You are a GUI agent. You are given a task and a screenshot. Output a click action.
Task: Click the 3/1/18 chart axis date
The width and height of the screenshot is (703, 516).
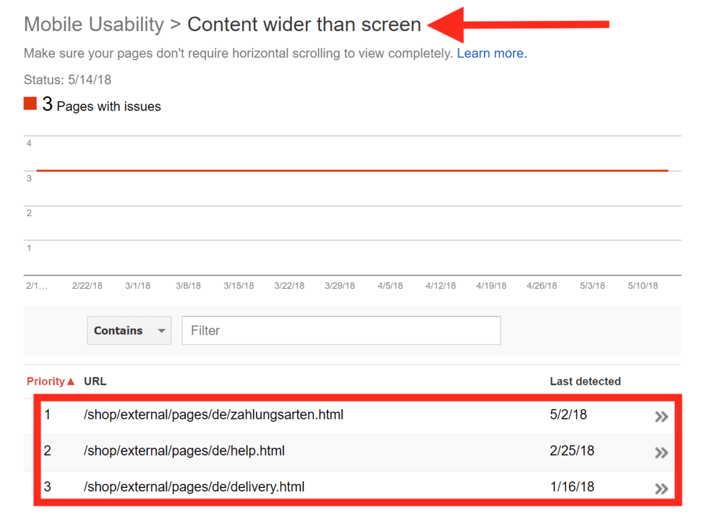(x=138, y=286)
